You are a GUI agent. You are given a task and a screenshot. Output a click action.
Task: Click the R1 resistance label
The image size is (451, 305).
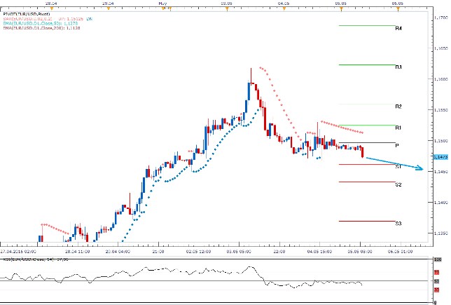[x=398, y=128]
